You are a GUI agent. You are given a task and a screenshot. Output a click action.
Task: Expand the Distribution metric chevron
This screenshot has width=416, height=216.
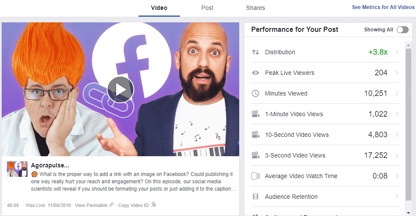[x=397, y=52]
